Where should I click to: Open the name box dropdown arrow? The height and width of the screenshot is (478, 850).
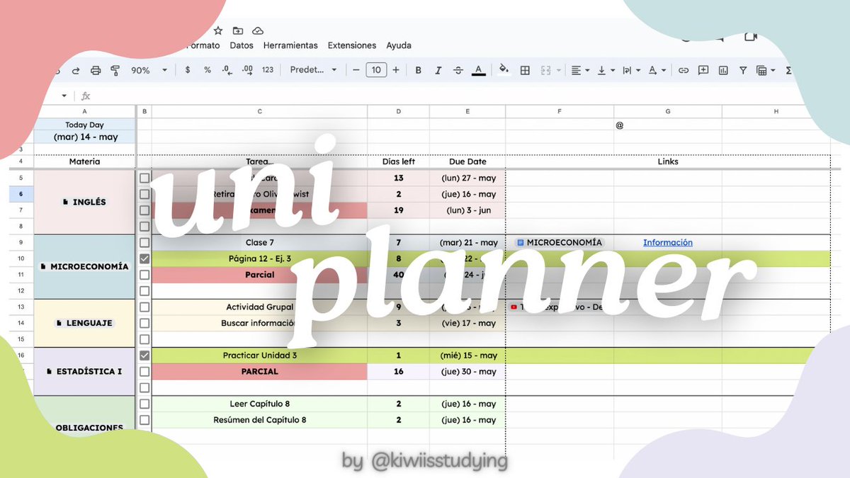click(x=64, y=96)
